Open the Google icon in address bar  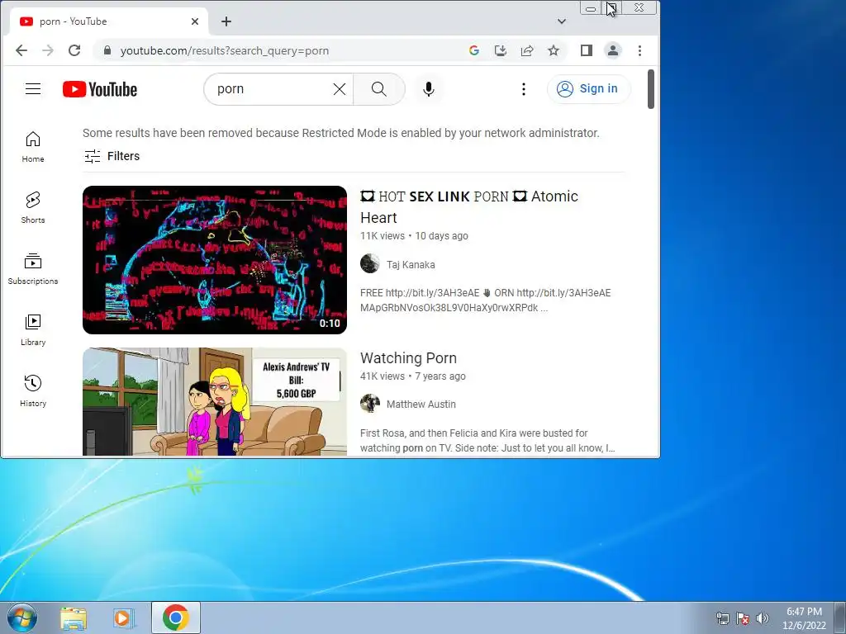pyautogui.click(x=474, y=50)
